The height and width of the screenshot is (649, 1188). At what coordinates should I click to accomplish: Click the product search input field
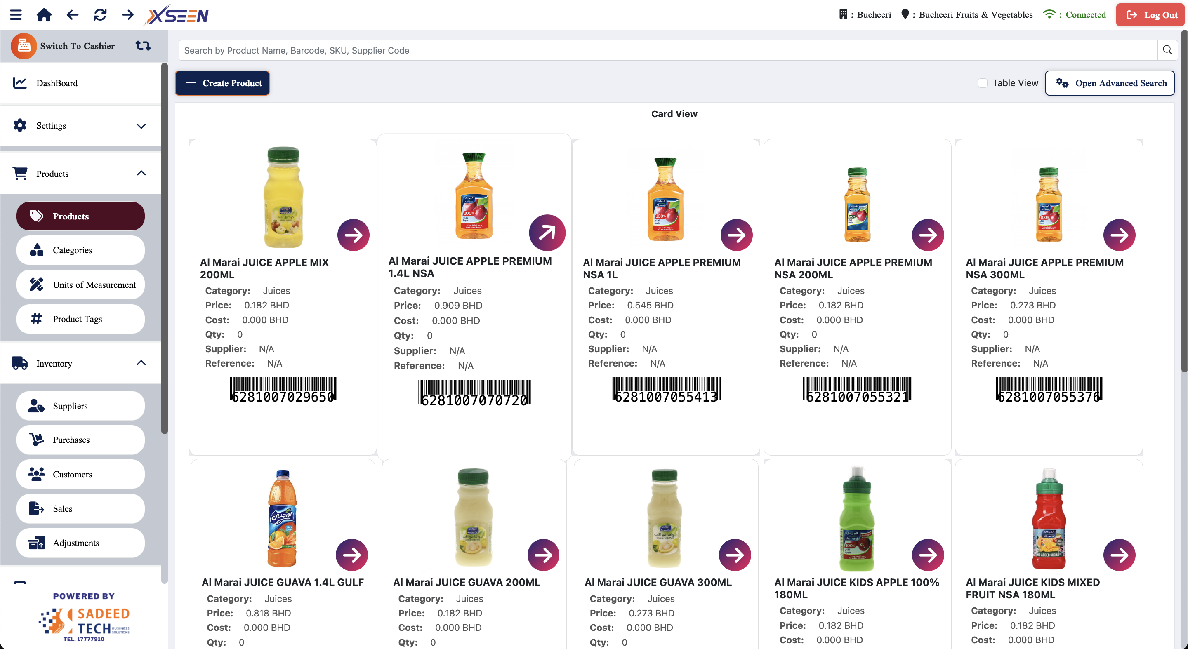tap(668, 50)
